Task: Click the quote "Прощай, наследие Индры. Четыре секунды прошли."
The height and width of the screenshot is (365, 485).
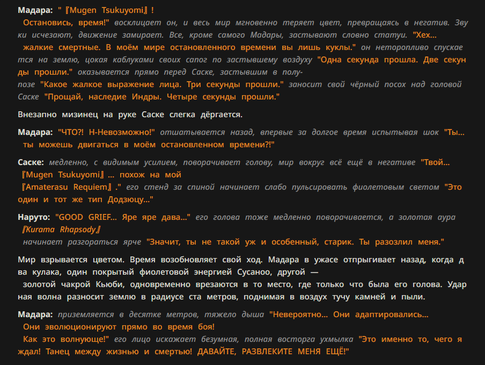Action: [x=162, y=97]
